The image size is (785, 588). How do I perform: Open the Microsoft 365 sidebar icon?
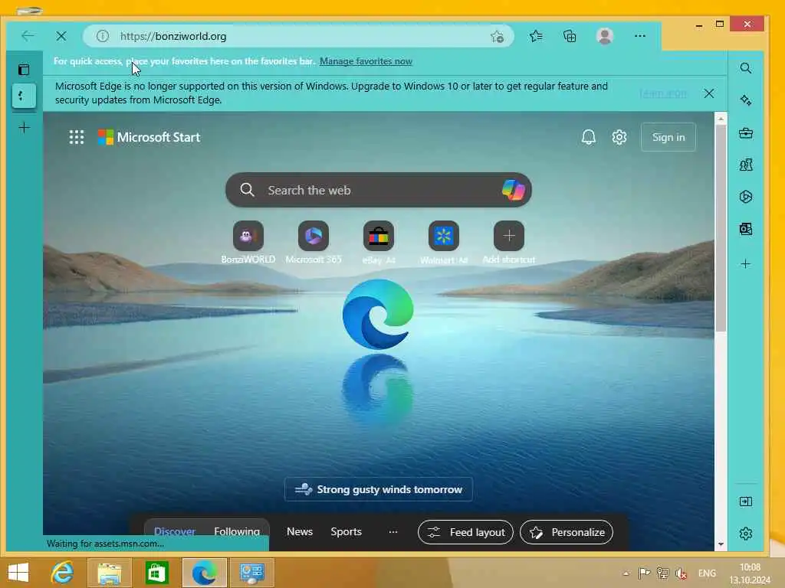745,197
